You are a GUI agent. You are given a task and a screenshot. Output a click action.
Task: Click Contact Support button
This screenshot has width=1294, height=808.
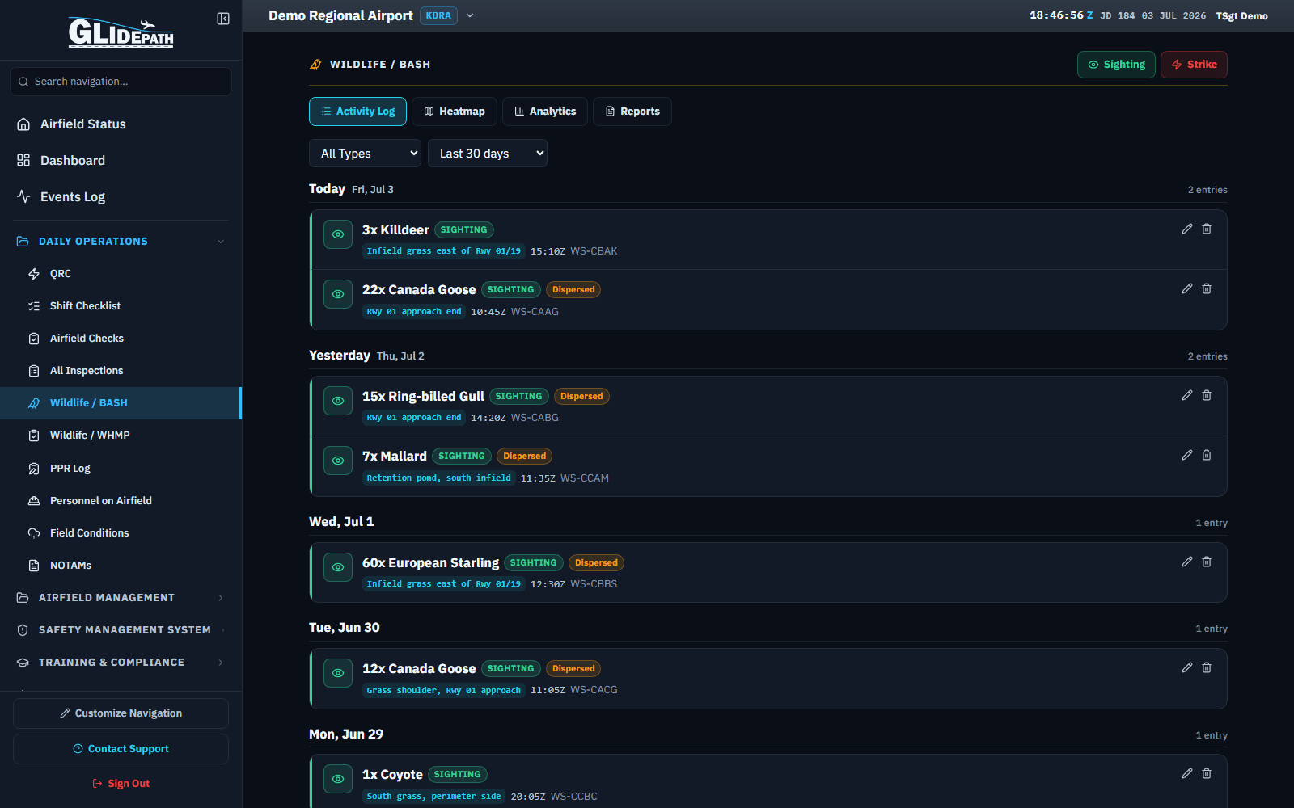pyautogui.click(x=121, y=749)
